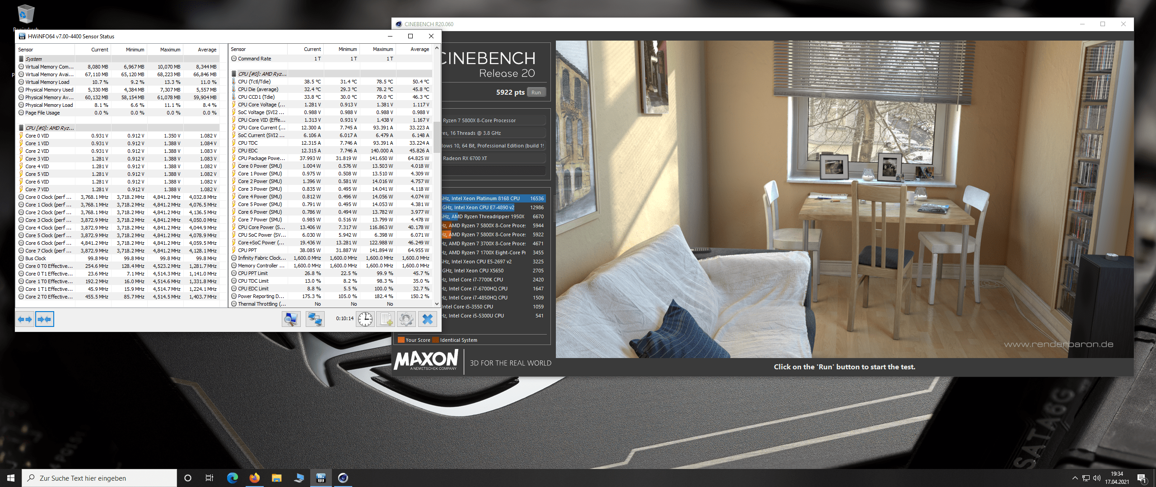Collapse System group in left sensor pane
Screen dimensions: 1156x487
(21, 59)
